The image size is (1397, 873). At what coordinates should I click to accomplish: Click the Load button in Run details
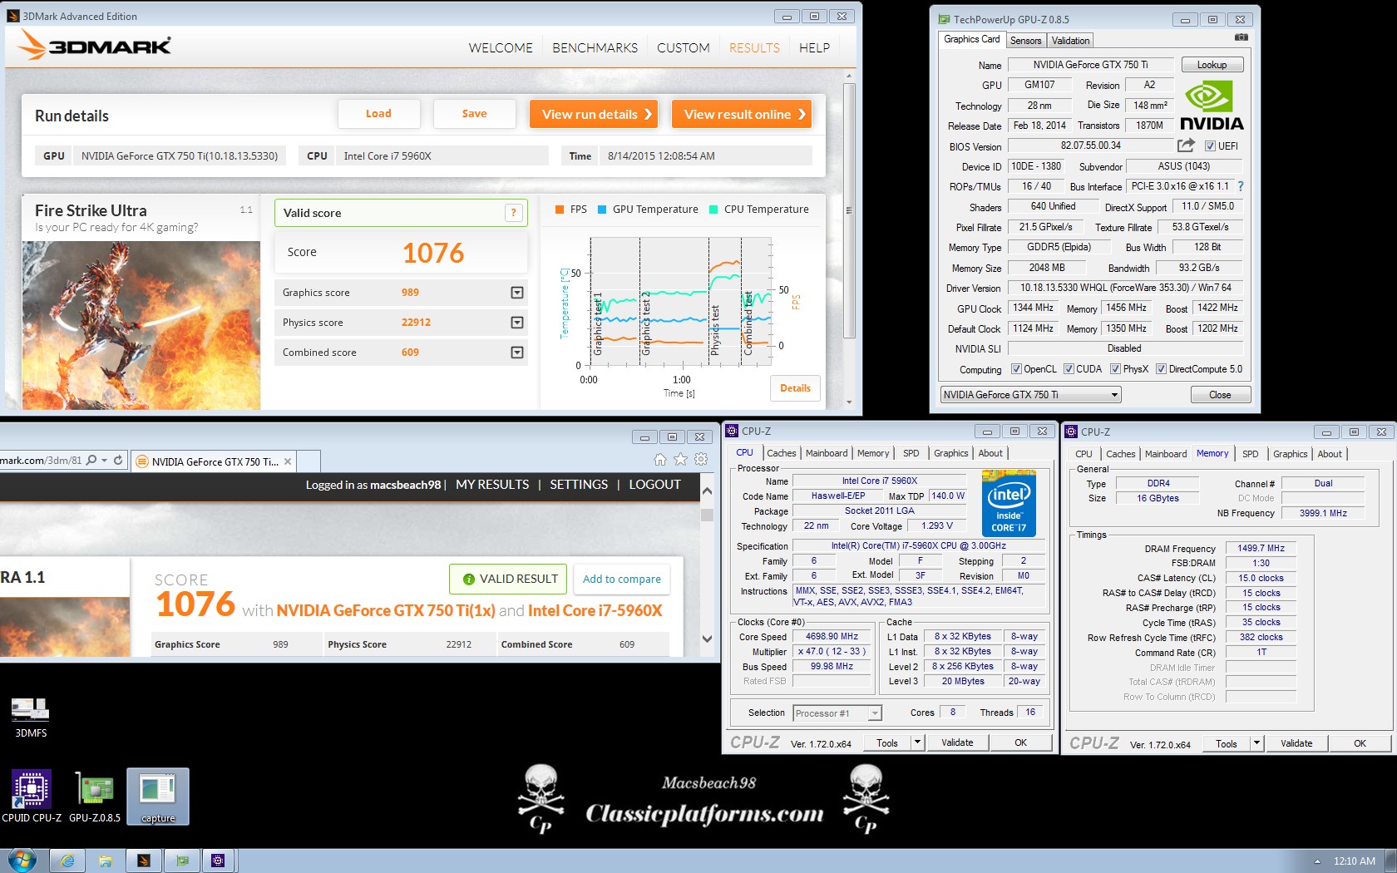coord(378,114)
